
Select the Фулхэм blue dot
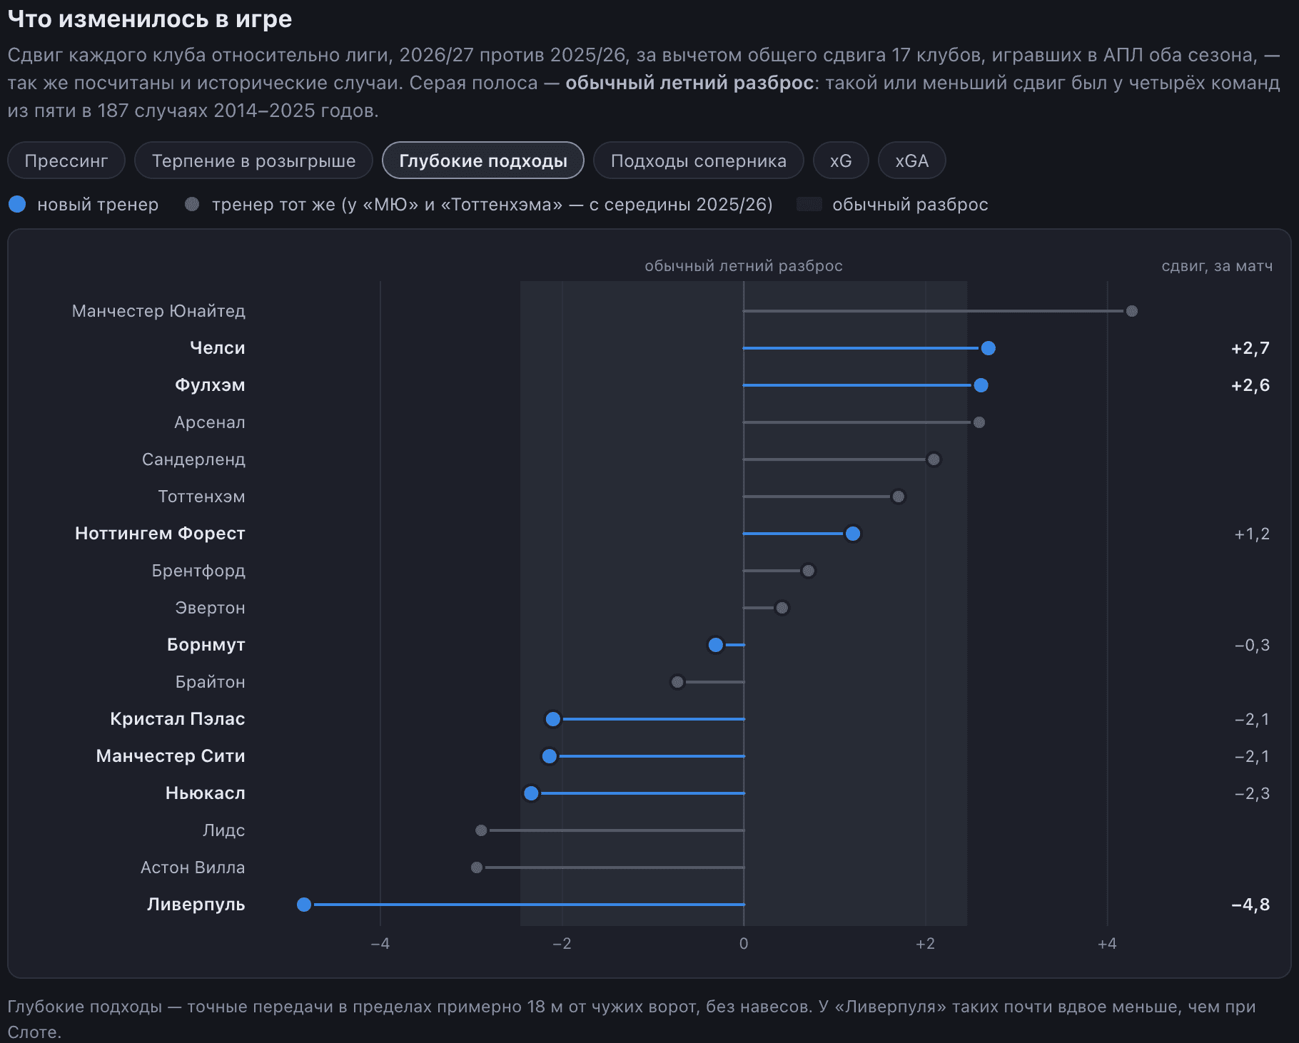[x=981, y=385]
